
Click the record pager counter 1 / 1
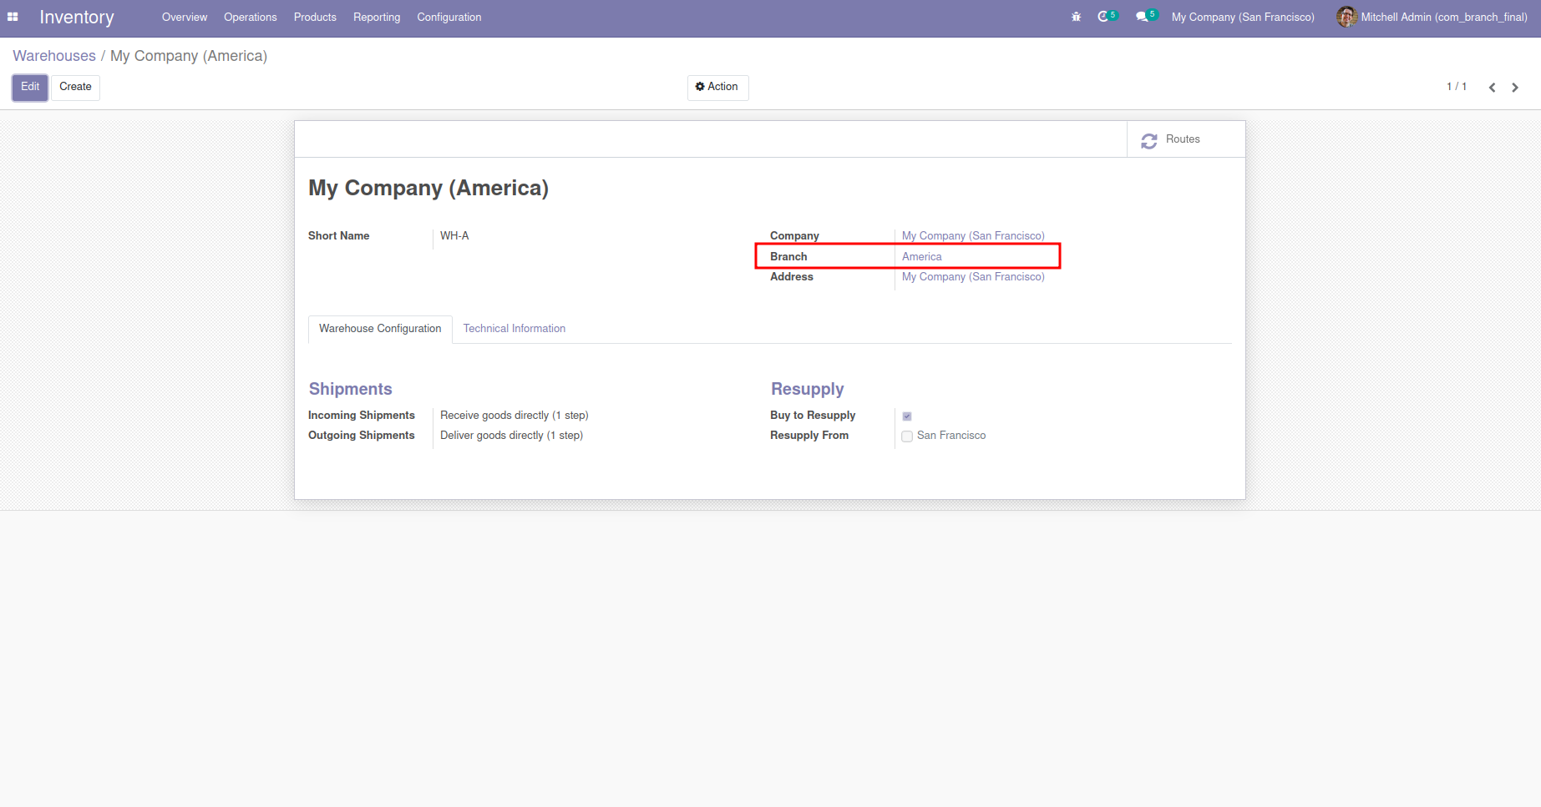click(x=1456, y=87)
